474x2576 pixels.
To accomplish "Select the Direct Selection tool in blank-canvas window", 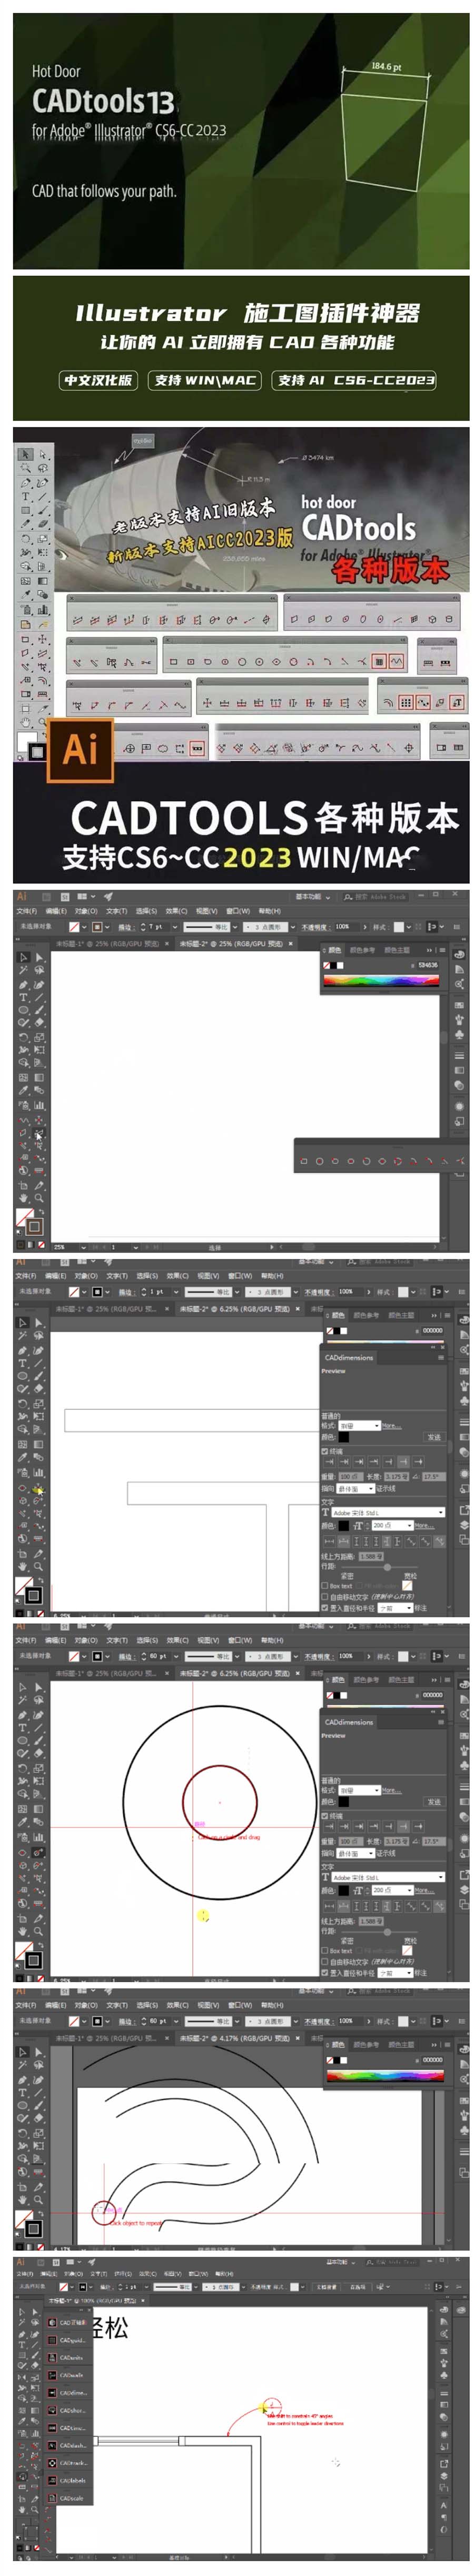I will click(x=39, y=957).
